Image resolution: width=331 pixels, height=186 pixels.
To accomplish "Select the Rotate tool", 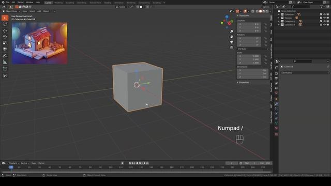I will pyautogui.click(x=5, y=37).
